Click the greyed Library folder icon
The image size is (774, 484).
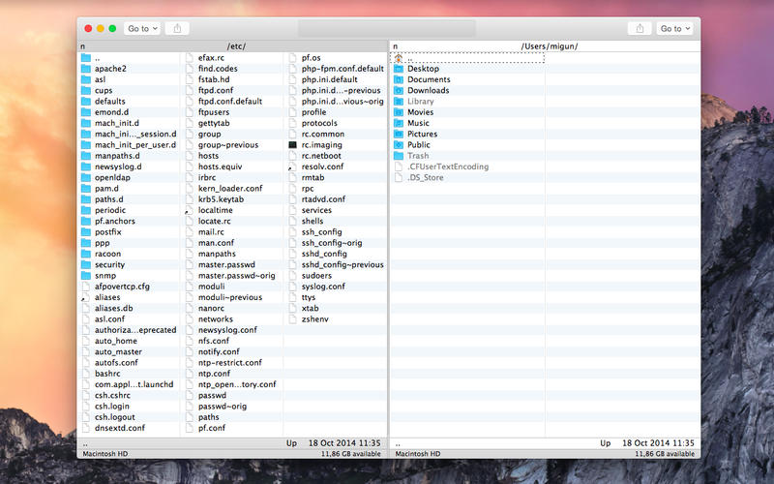[x=399, y=102]
